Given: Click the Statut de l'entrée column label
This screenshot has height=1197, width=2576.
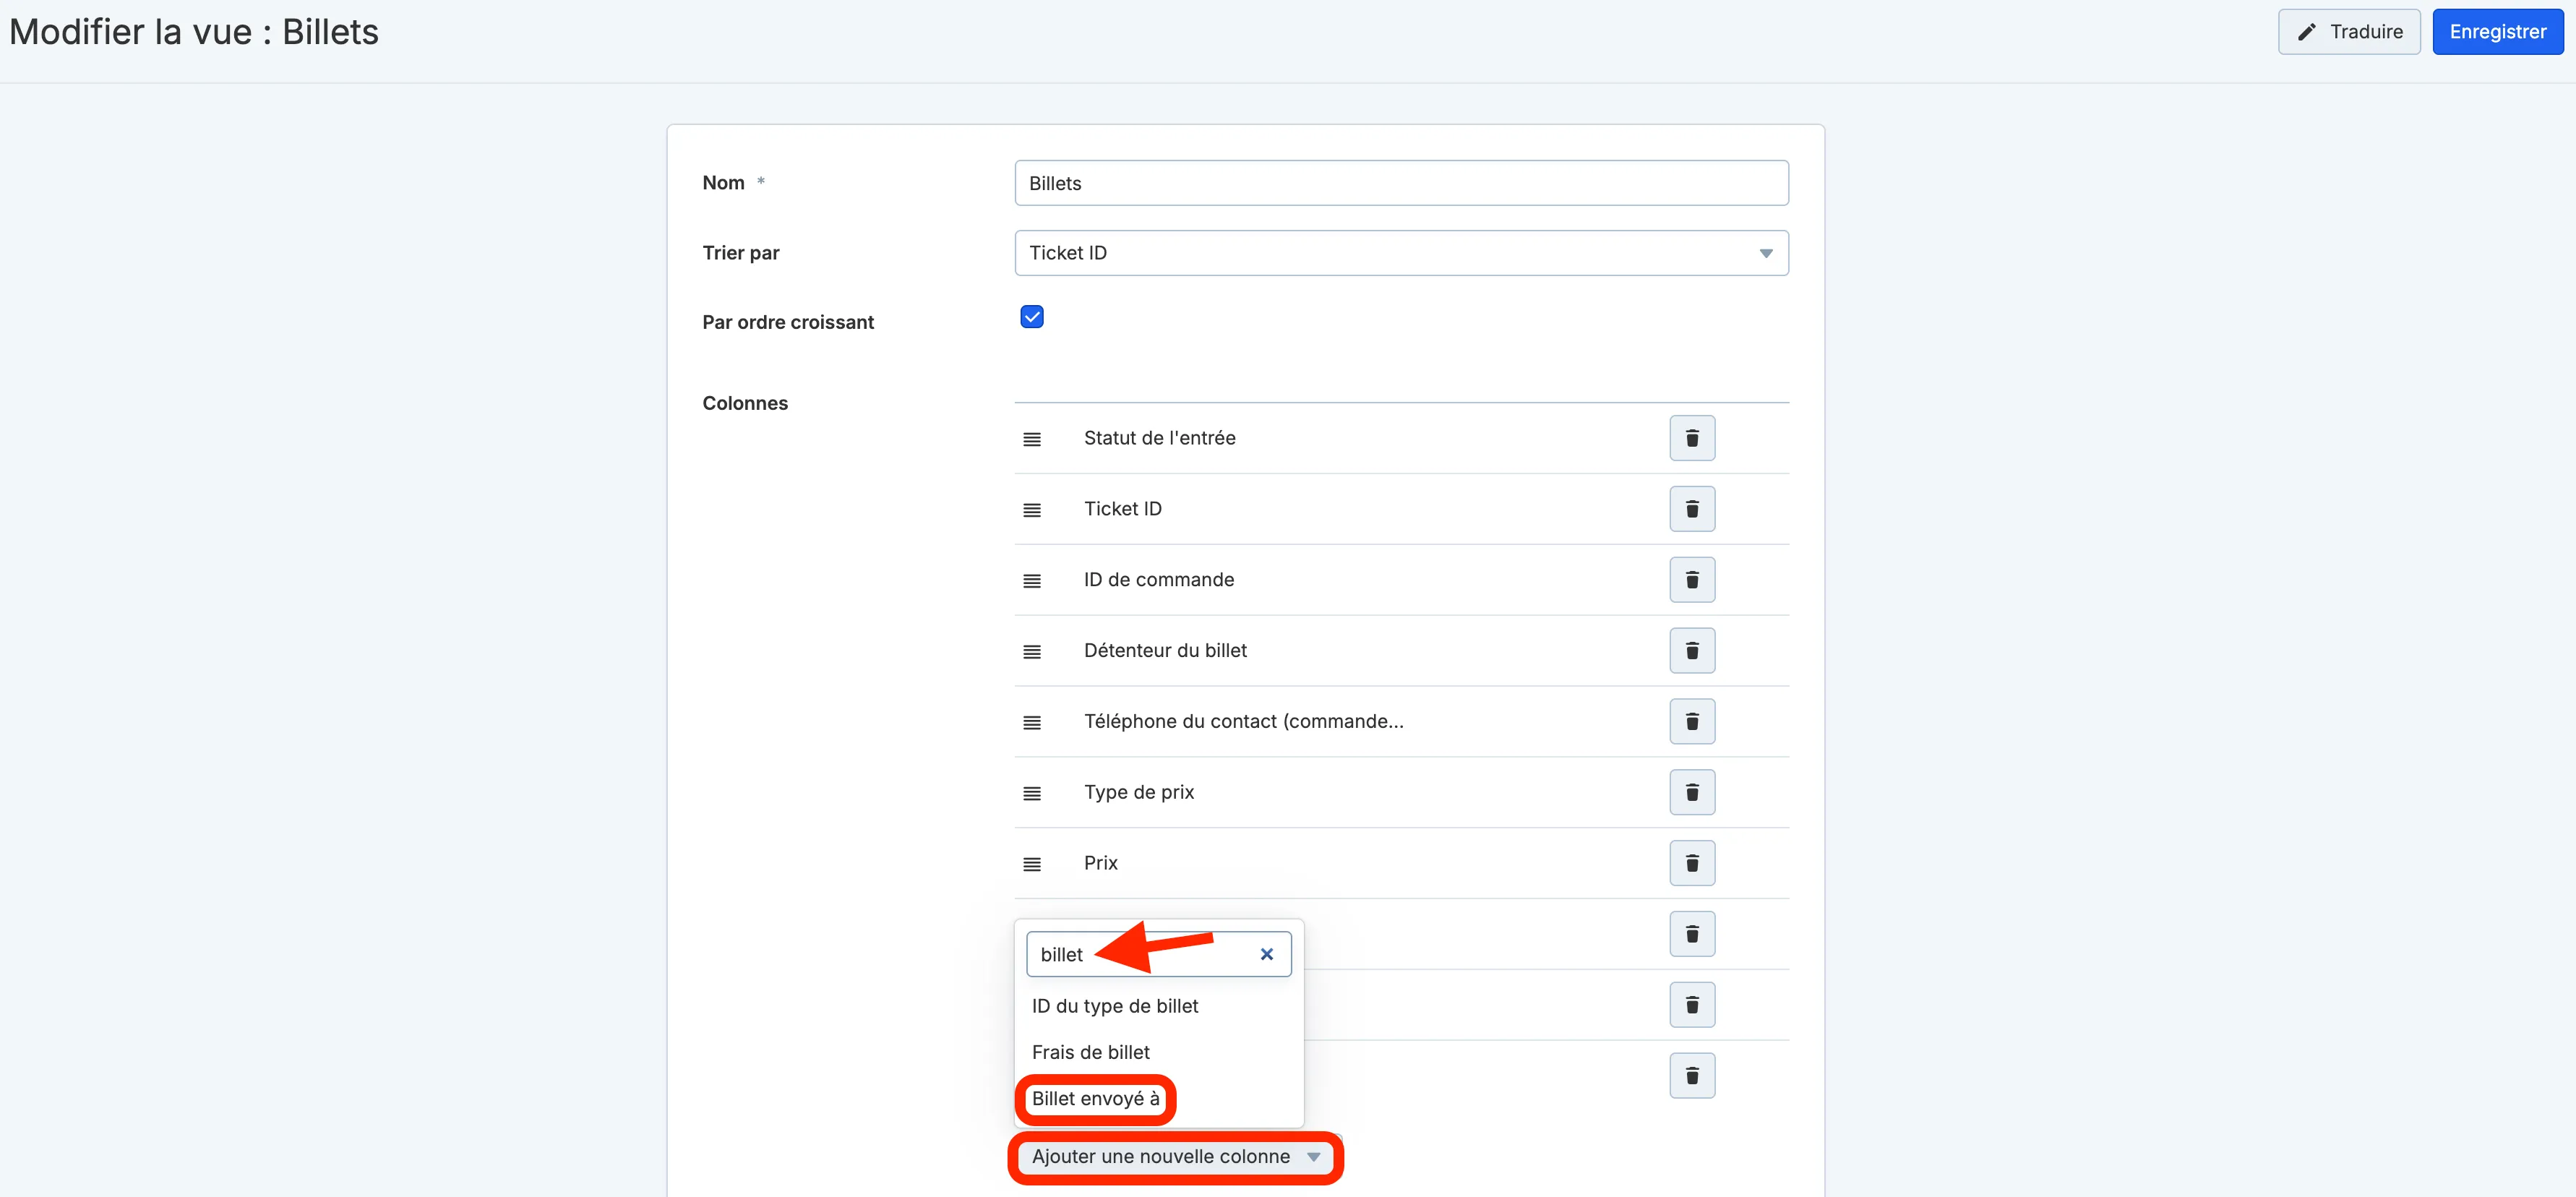Looking at the screenshot, I should click(1159, 438).
